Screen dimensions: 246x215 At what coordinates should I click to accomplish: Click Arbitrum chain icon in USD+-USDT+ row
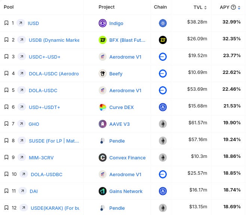pos(163,107)
